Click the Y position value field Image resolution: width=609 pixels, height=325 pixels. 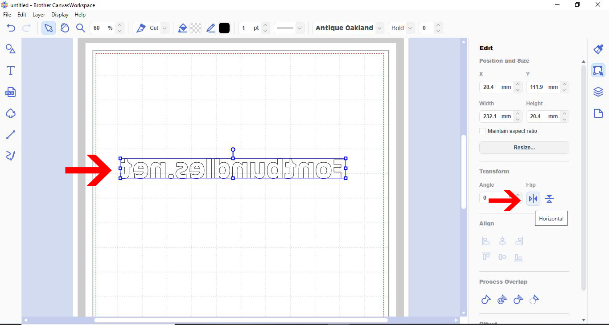543,87
